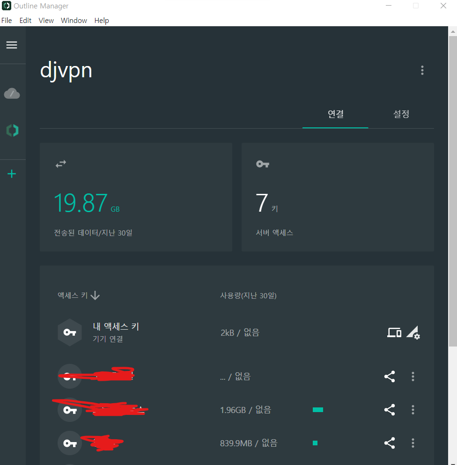This screenshot has height=465, width=457.
Task: Click the 19.87 GB data transferred value
Action: click(87, 203)
